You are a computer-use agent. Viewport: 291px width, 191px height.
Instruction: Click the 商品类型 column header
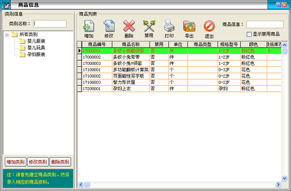coord(203,44)
